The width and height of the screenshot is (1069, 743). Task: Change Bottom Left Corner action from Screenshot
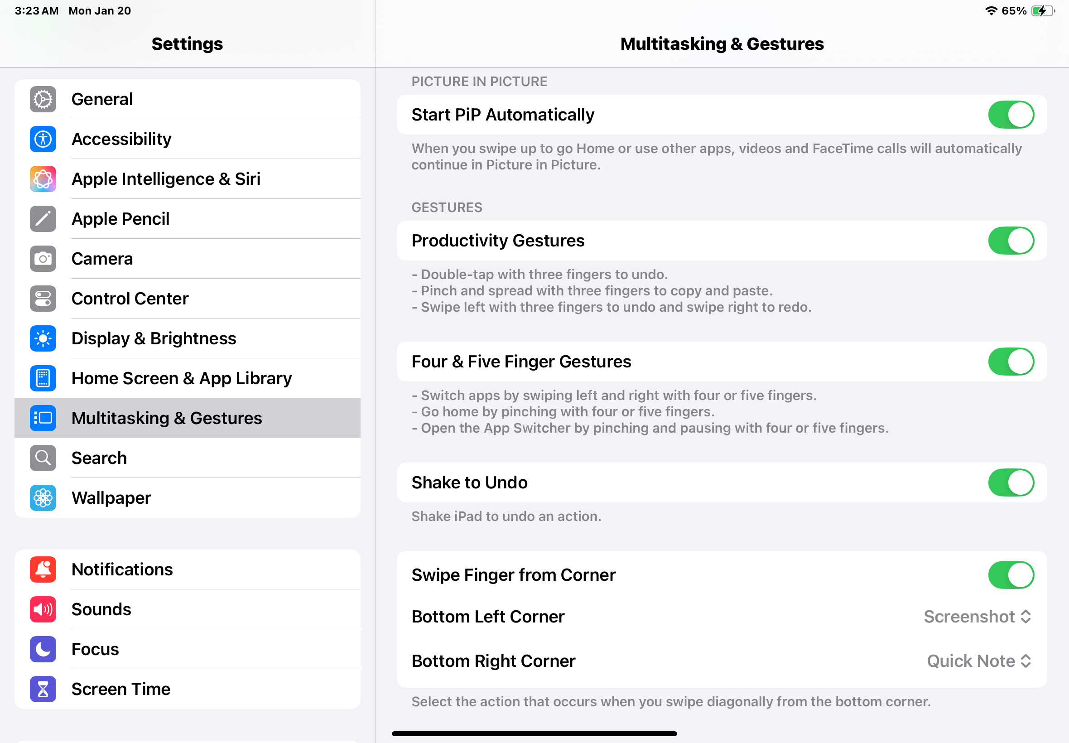click(978, 616)
